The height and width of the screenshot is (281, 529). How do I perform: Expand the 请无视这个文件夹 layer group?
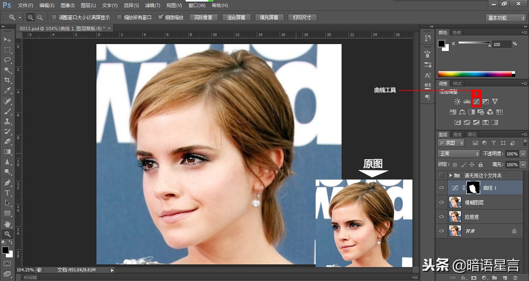coord(450,175)
